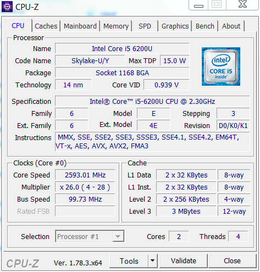This screenshot has height=272, width=260.
Task: Click the Instructions list box
Action: [x=152, y=142]
